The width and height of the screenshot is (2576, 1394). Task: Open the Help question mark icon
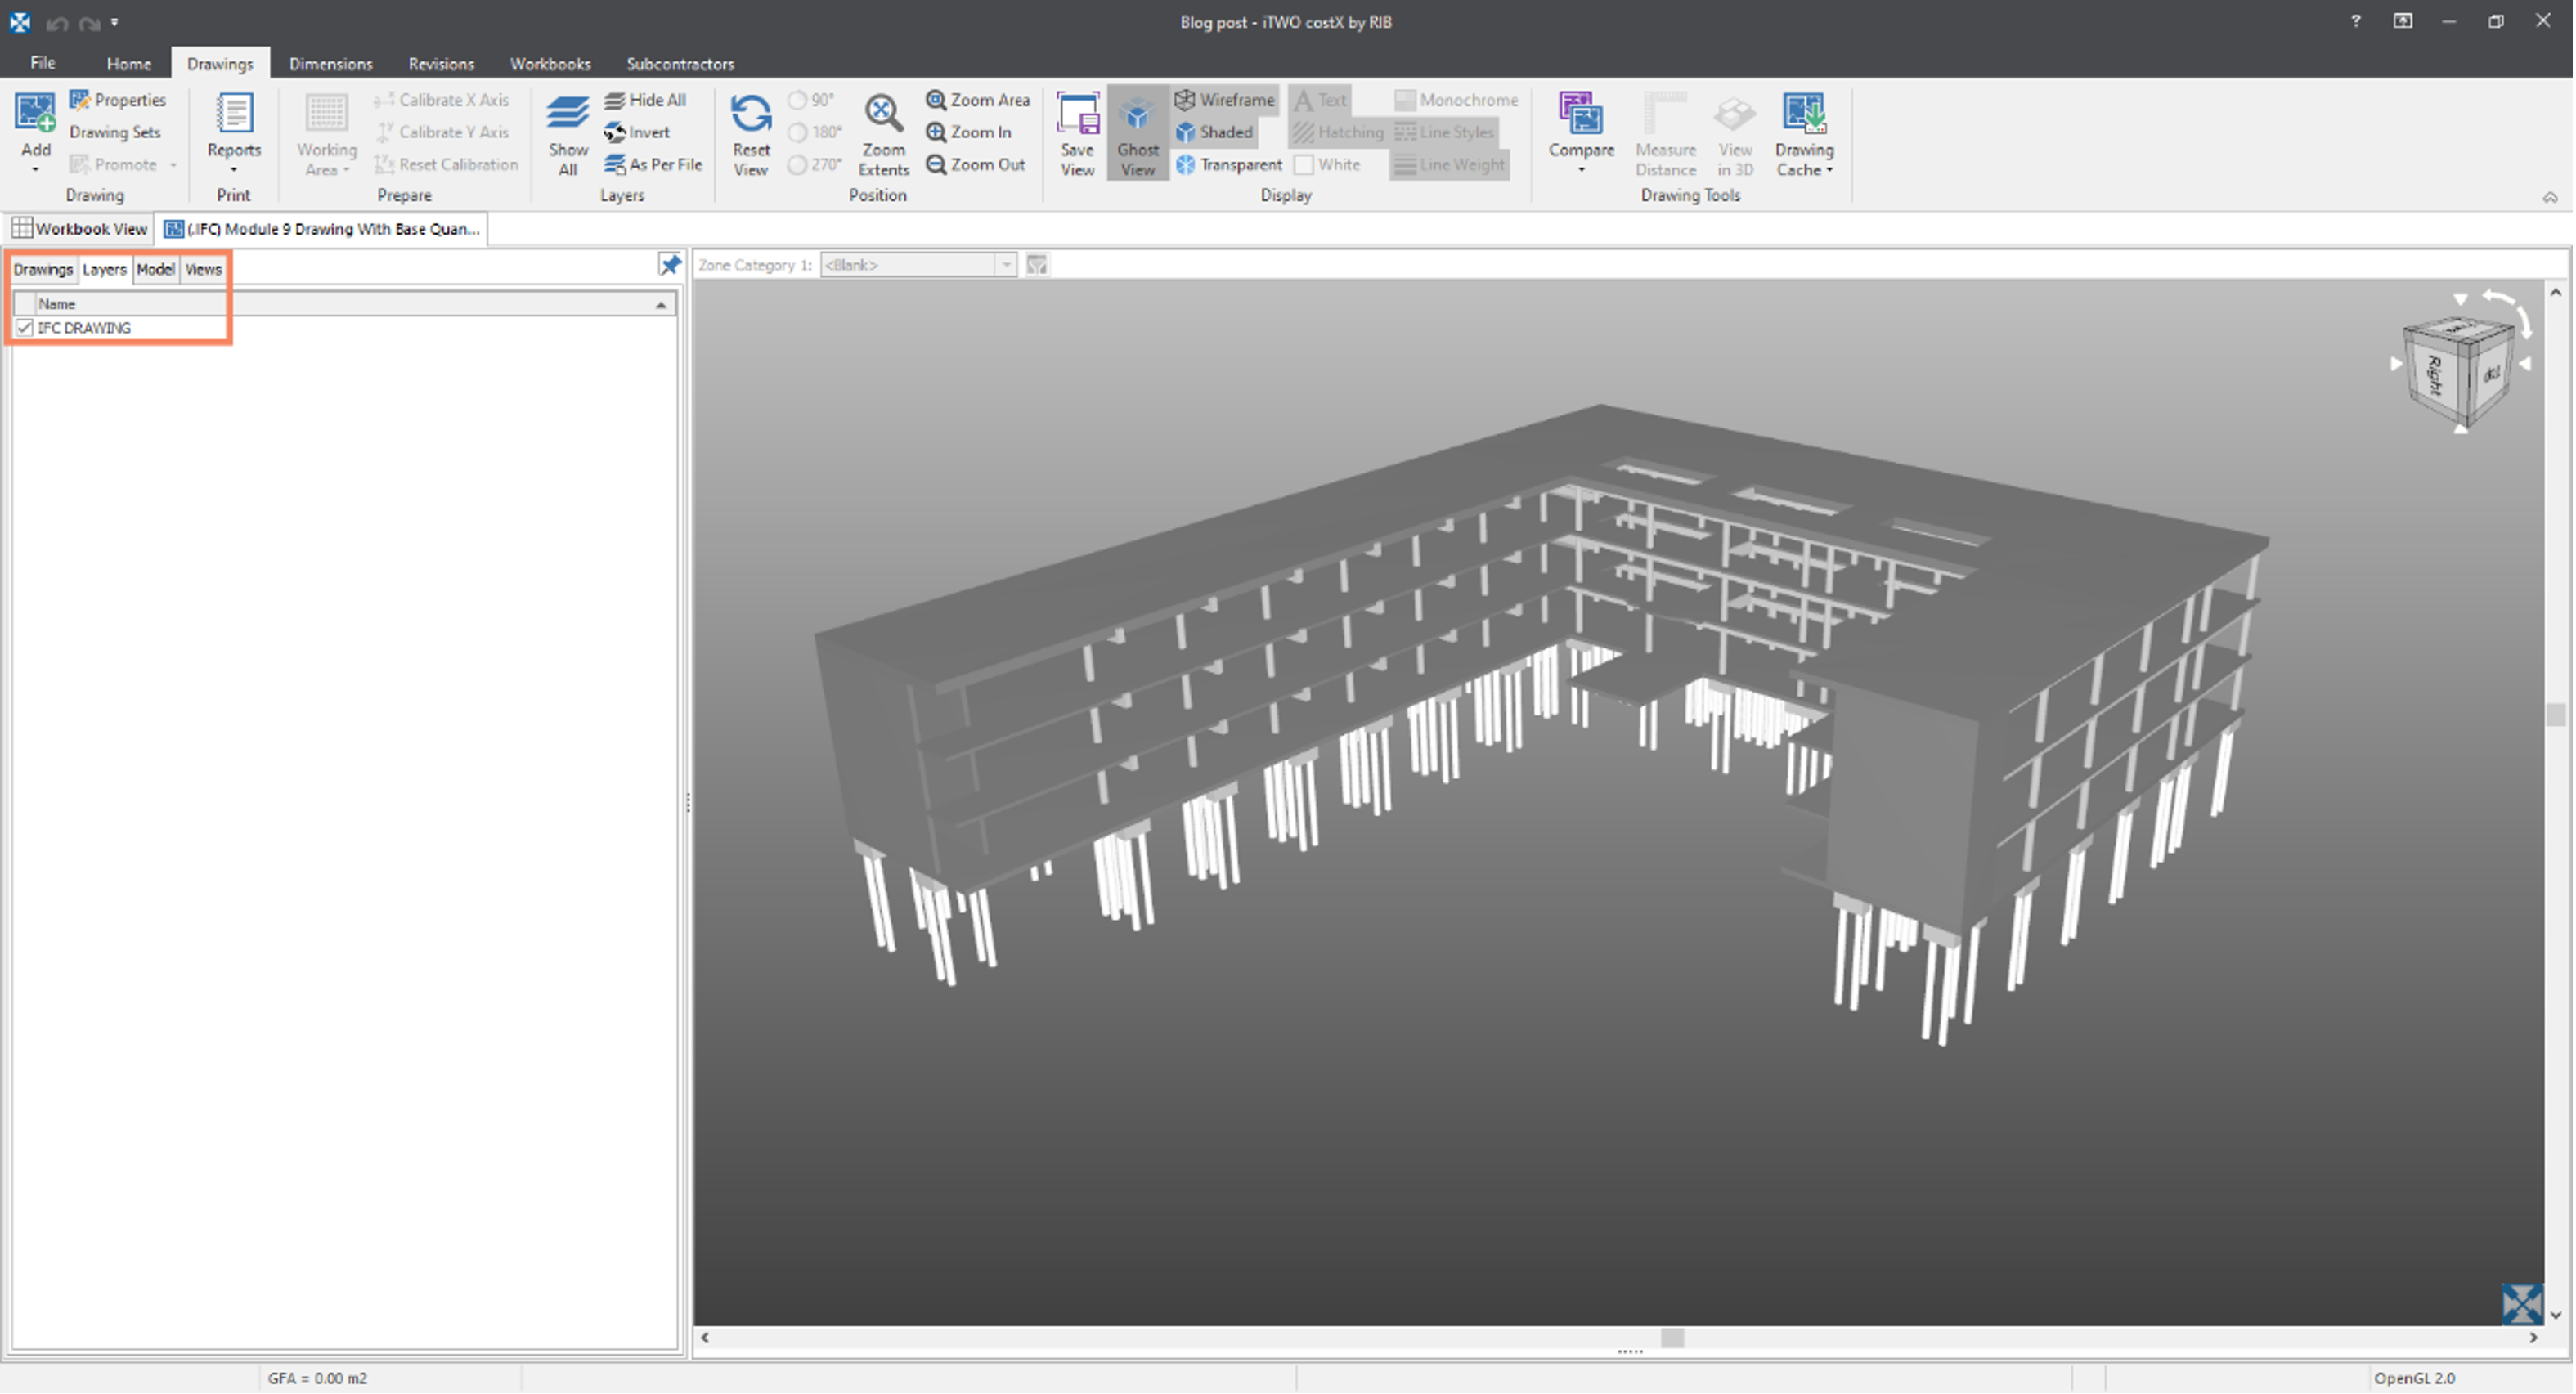click(2355, 21)
